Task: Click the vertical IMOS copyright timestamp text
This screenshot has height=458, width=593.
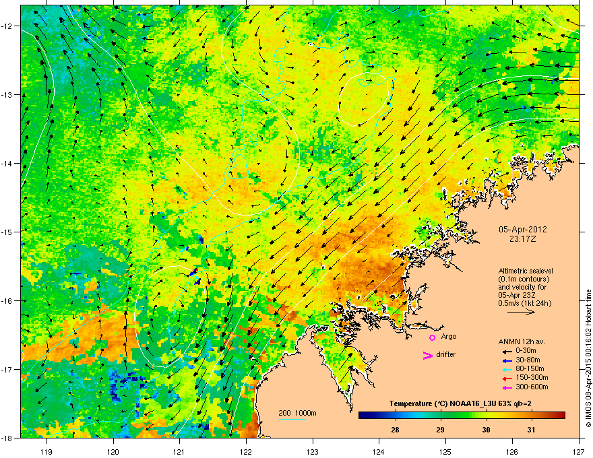Action: 588,358
